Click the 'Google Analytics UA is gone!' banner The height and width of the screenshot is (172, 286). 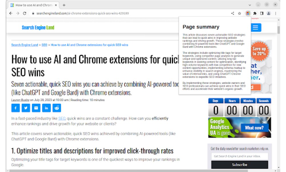point(239,127)
